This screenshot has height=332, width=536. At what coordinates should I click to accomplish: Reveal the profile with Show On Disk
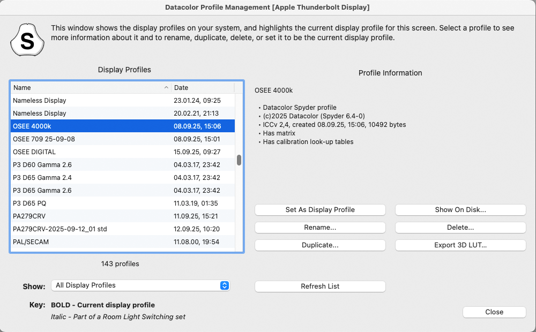coord(460,209)
